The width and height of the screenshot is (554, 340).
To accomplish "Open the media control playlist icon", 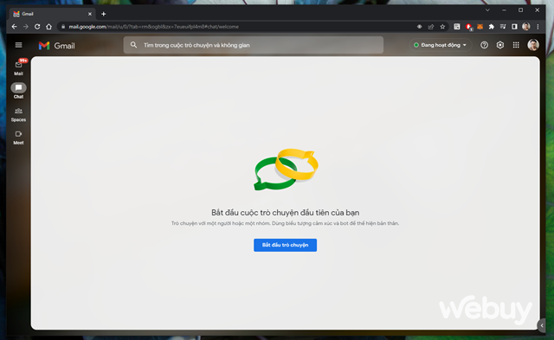I will 503,27.
